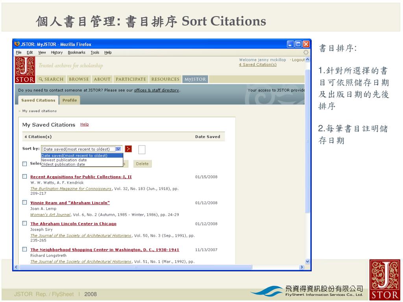Open the Tools menu
The height and width of the screenshot is (302, 403).
[x=95, y=52]
